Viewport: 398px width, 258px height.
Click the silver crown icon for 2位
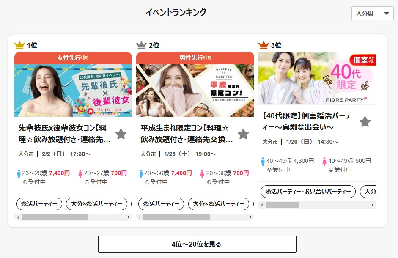[141, 45]
